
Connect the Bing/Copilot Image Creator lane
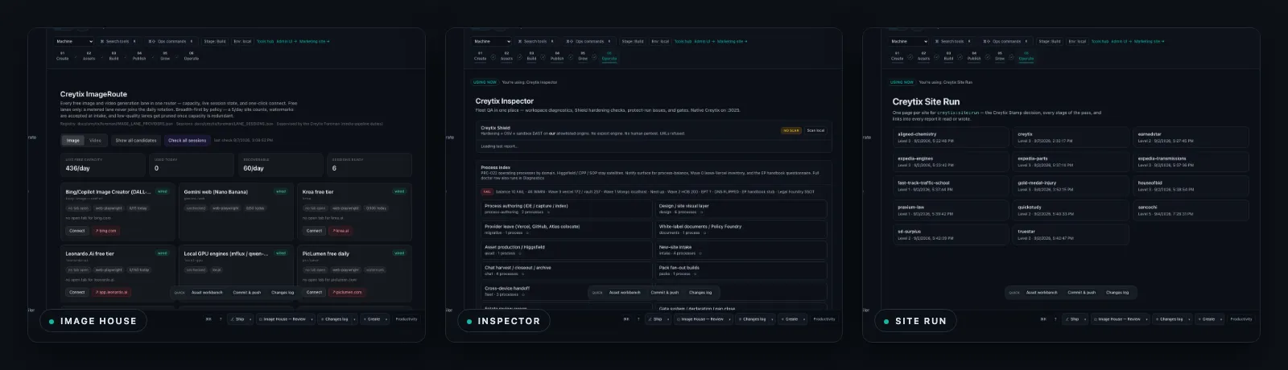[x=77, y=231]
